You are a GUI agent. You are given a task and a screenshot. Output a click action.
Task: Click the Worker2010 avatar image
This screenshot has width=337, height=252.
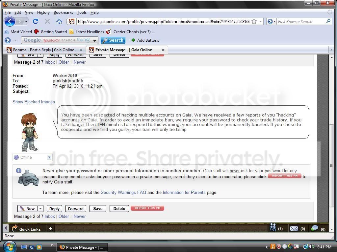[x=29, y=132]
